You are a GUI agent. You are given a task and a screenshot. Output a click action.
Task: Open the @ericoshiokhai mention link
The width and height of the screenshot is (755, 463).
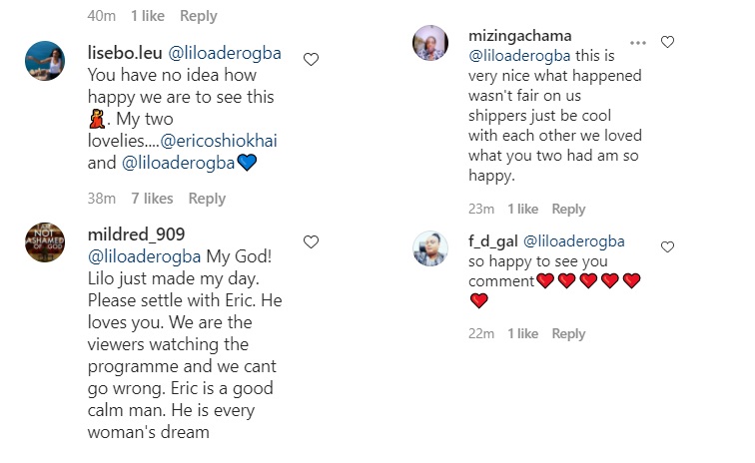click(x=223, y=141)
